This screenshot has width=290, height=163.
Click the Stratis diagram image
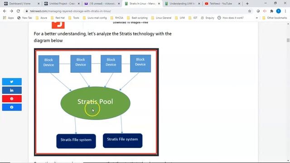[96, 102]
